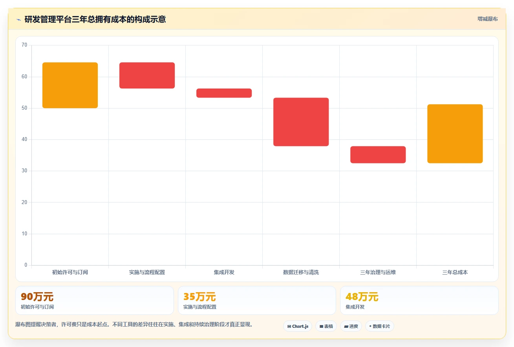Select the 数据卡片 chip
The height and width of the screenshot is (347, 514).
tap(379, 326)
